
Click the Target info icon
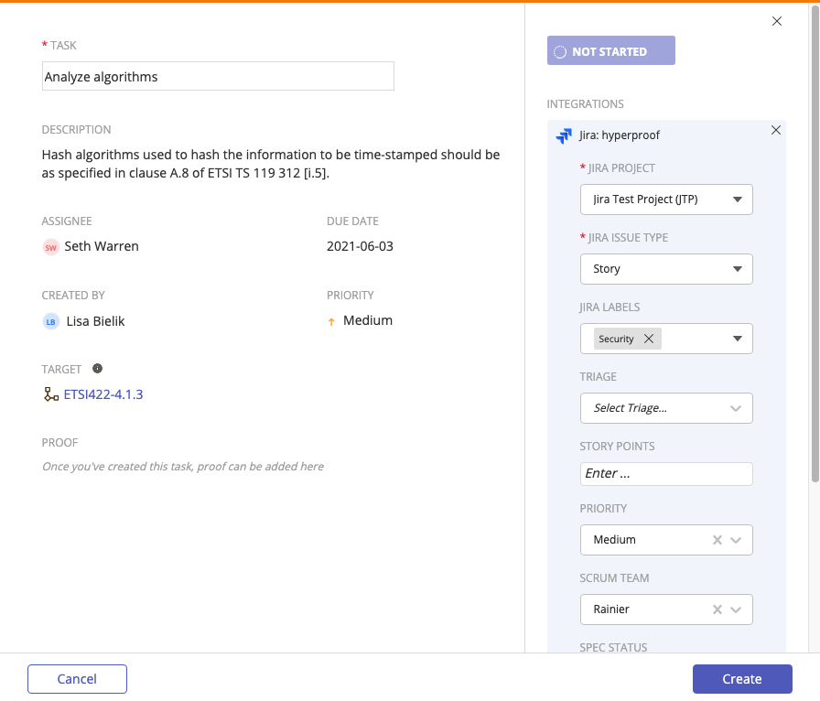coord(97,368)
